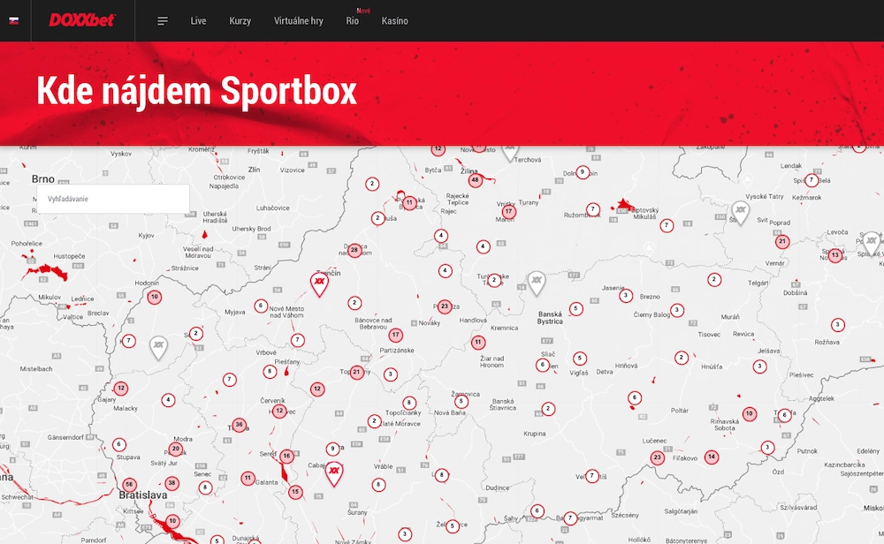Open cluster 36 at Trnava
This screenshot has height=544, width=884.
[239, 425]
